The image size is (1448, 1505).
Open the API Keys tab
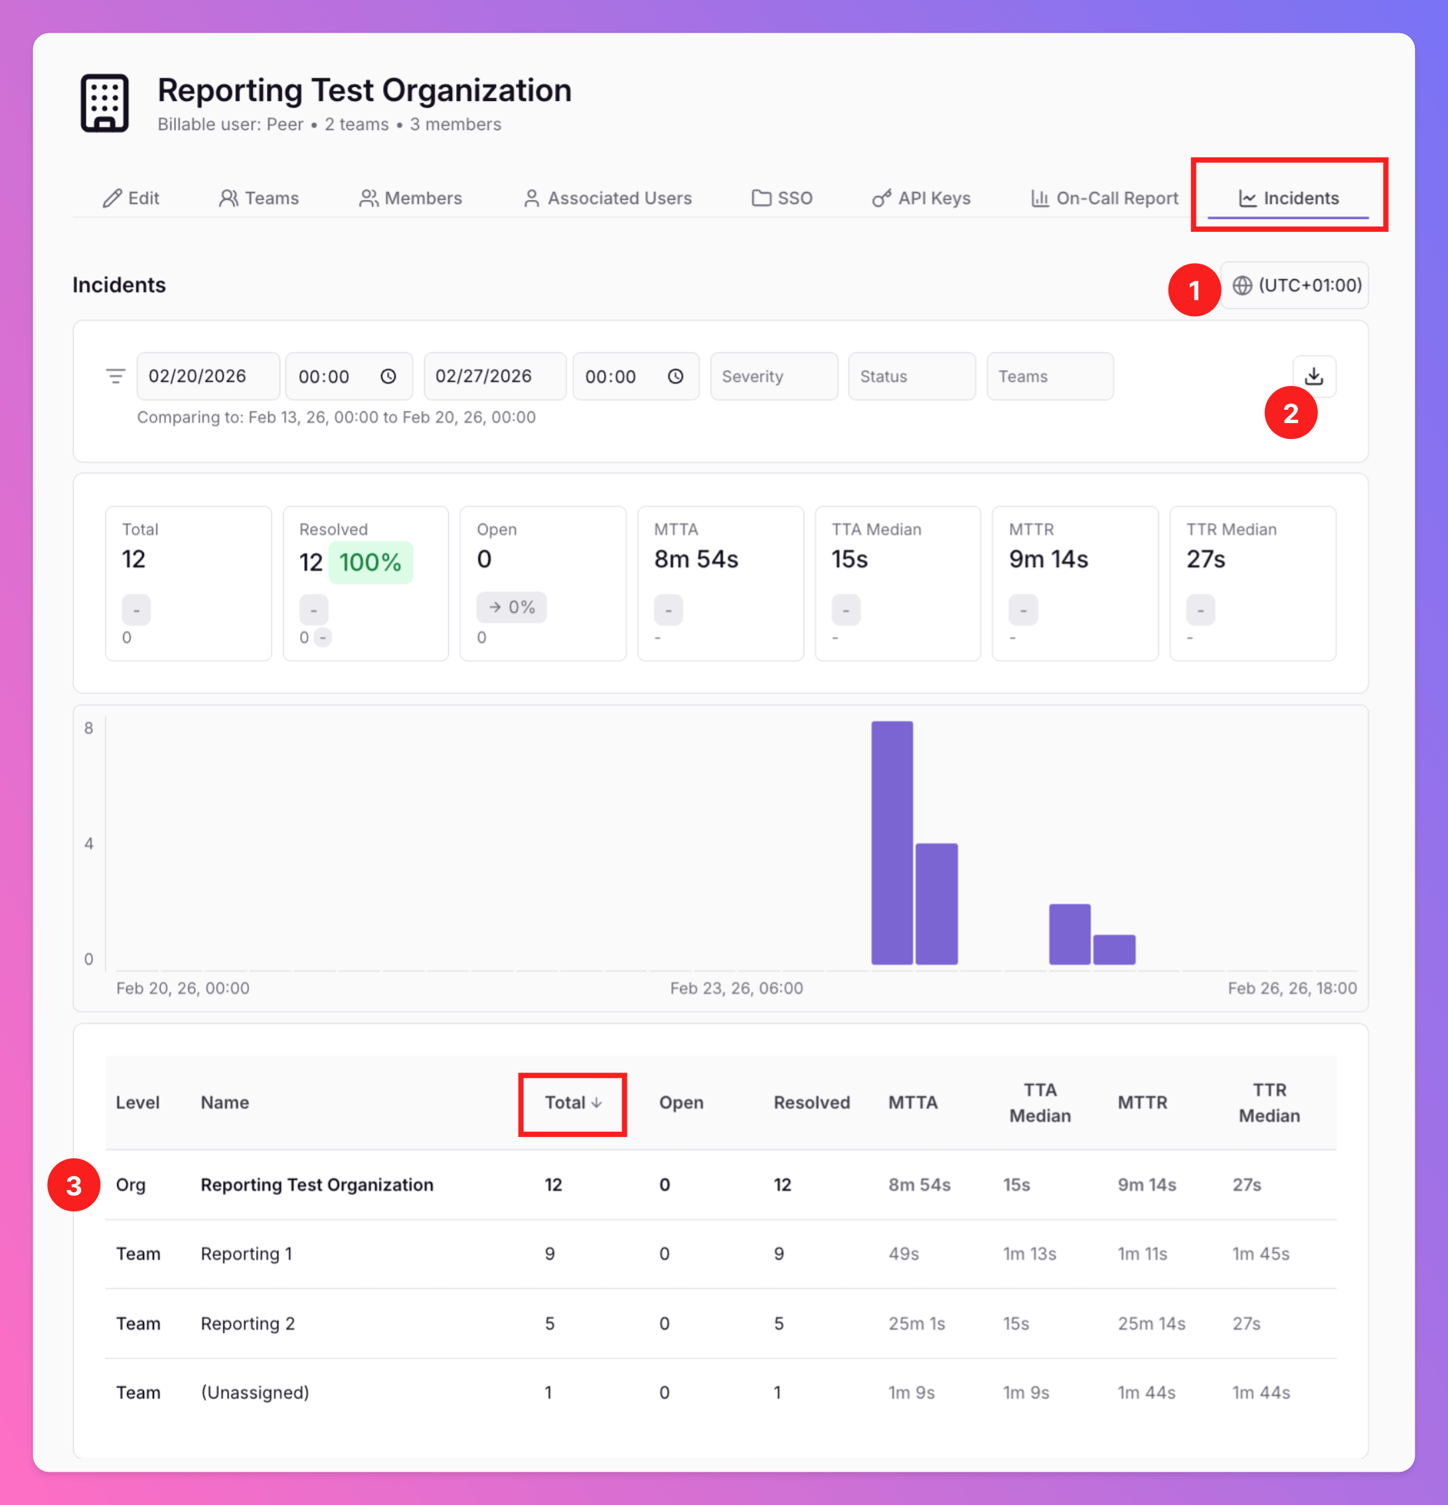click(x=922, y=198)
